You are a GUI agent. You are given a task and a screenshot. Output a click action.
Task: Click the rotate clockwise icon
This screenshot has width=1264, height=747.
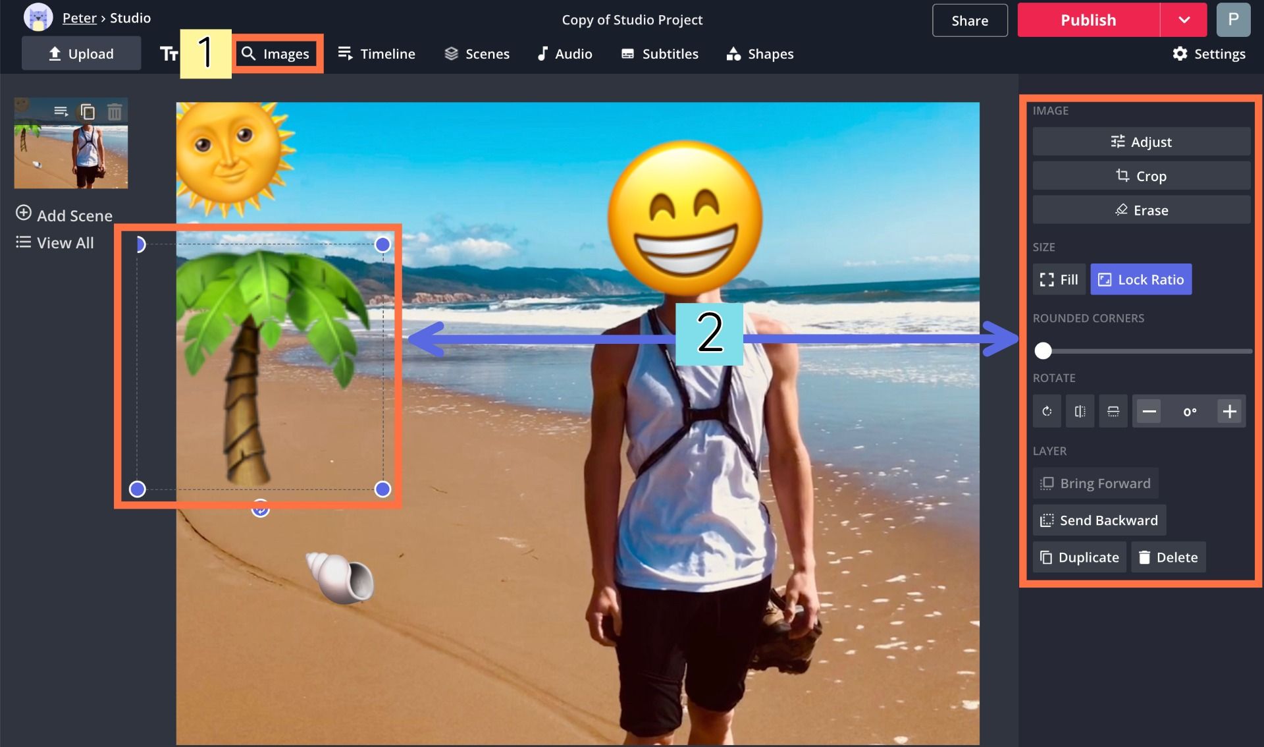pos(1047,412)
